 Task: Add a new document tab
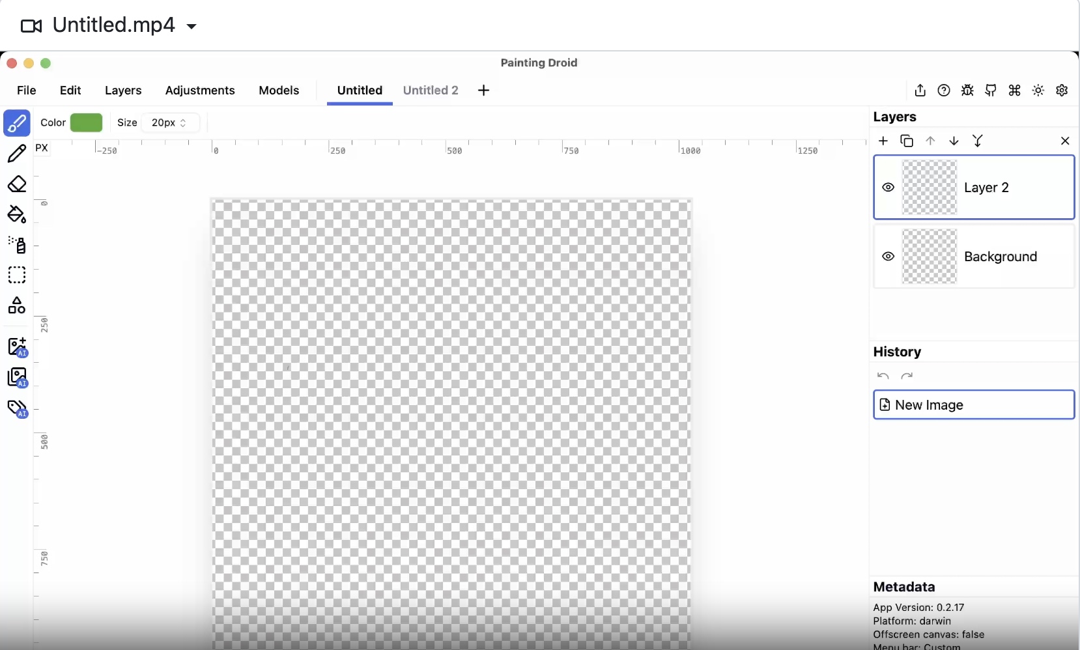483,91
